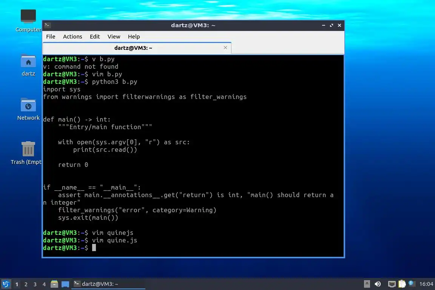The height and width of the screenshot is (290, 435).
Task: Click the 'import sys' line
Action: [x=62, y=89]
